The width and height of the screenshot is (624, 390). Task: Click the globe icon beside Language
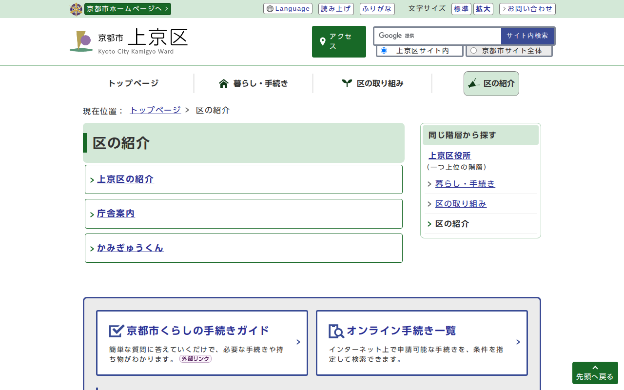(x=270, y=9)
